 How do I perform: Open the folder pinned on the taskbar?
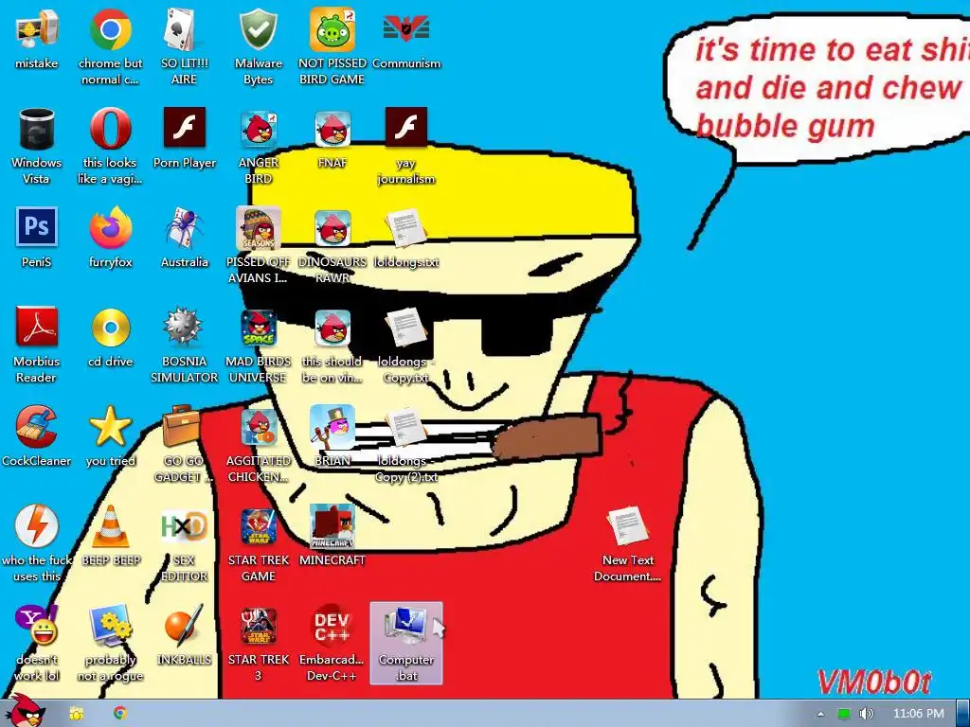[77, 714]
